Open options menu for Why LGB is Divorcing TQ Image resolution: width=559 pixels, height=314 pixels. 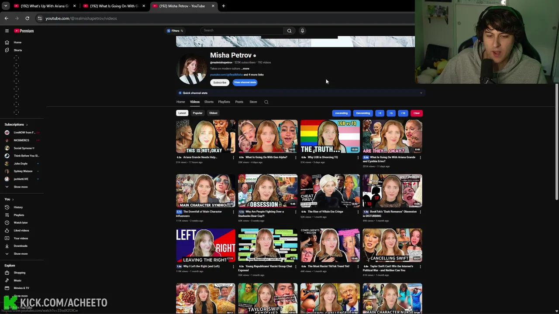[358, 157]
